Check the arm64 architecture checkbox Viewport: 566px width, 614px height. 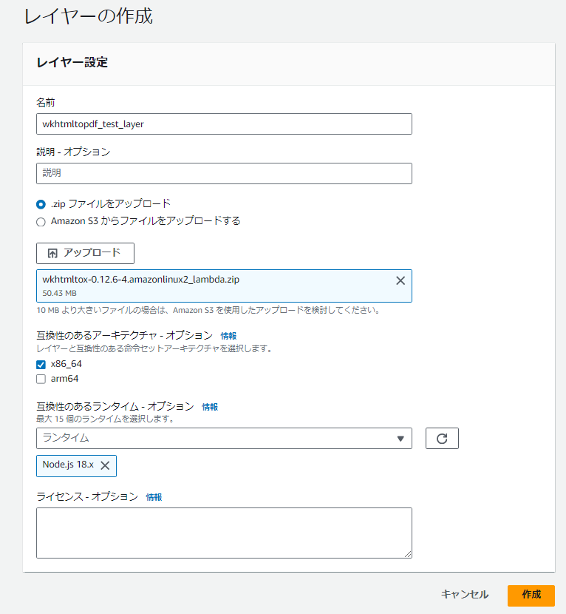[41, 379]
